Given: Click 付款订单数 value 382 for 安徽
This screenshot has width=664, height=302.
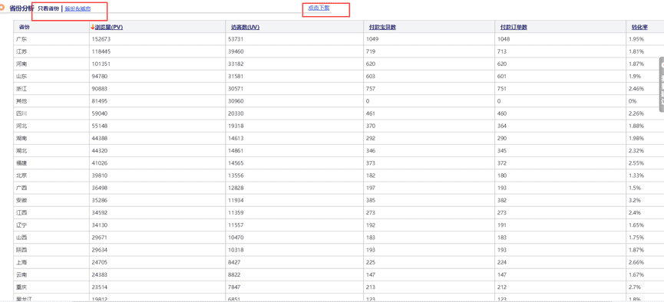Looking at the screenshot, I should point(502,201).
